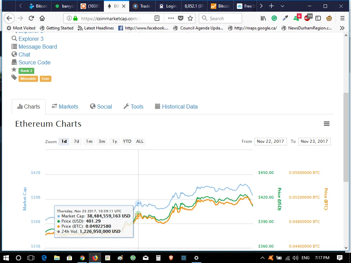Screen dimensions: 351x263
Task: Set chart zoom to 3m
Action: (x=102, y=141)
